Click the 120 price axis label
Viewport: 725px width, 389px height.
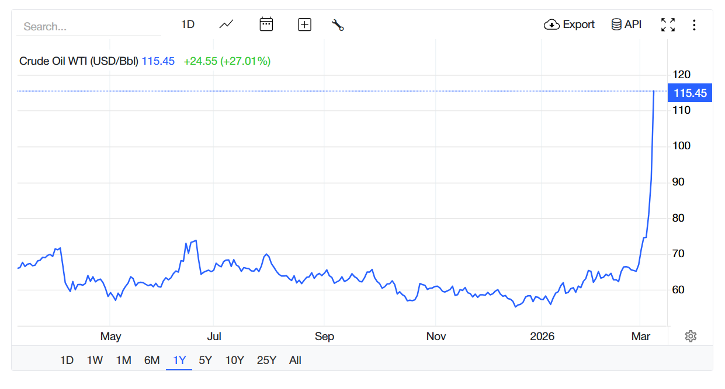click(682, 75)
